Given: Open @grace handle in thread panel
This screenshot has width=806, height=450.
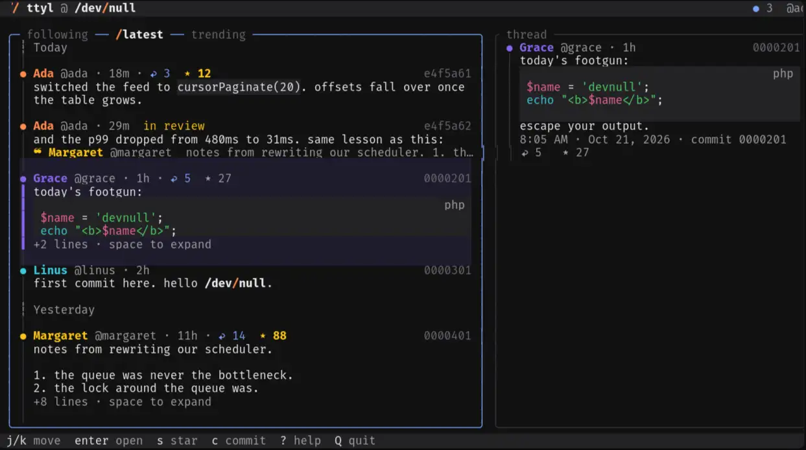Looking at the screenshot, I should click(x=581, y=48).
